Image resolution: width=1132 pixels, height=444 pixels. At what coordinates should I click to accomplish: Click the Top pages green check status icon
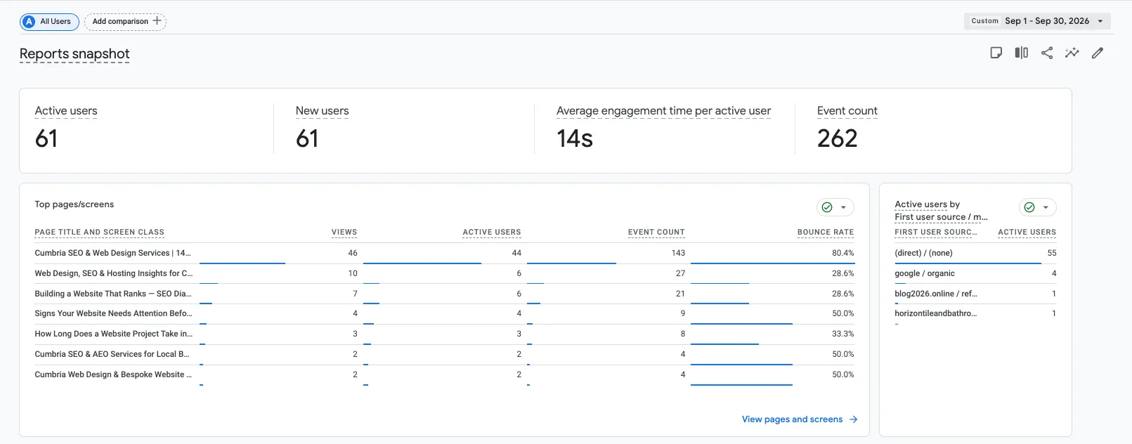[827, 207]
